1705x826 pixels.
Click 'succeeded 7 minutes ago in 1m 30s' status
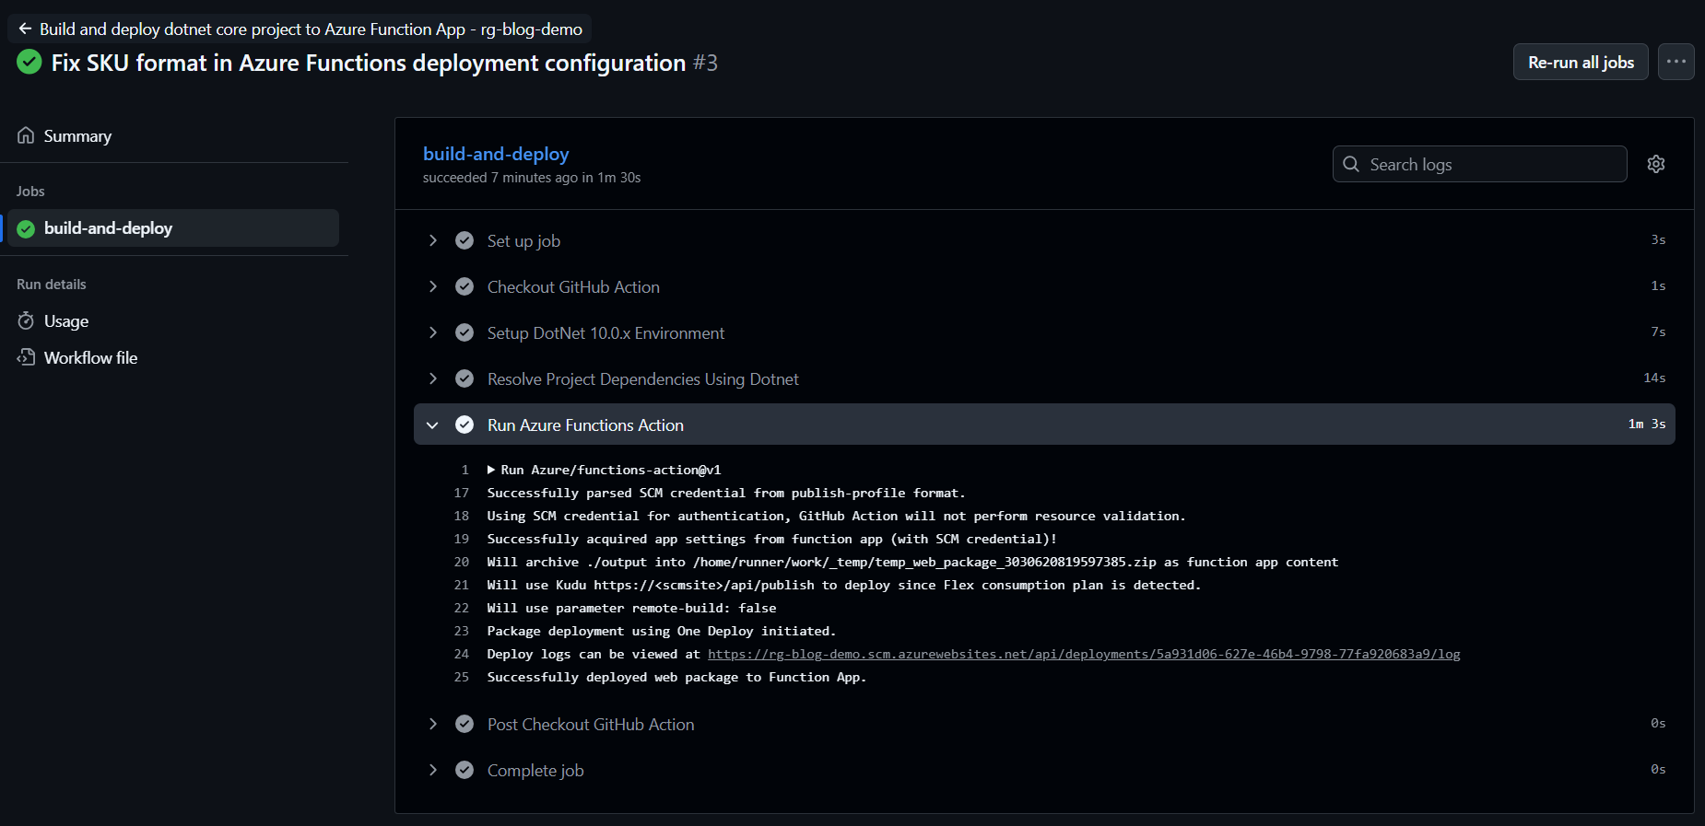click(x=532, y=178)
